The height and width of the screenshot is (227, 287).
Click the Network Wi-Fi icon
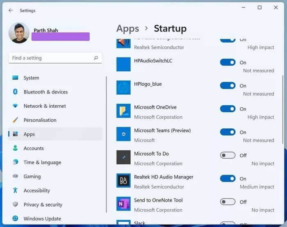pyautogui.click(x=15, y=106)
